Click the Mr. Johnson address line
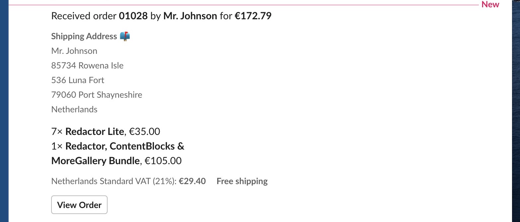The height and width of the screenshot is (222, 520). point(74,51)
